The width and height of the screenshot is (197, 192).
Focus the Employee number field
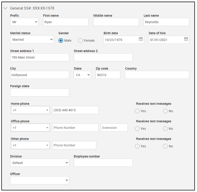pos(103,163)
